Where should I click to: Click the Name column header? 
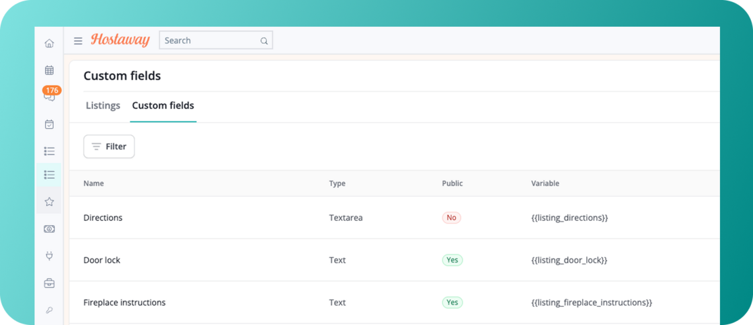click(x=93, y=183)
